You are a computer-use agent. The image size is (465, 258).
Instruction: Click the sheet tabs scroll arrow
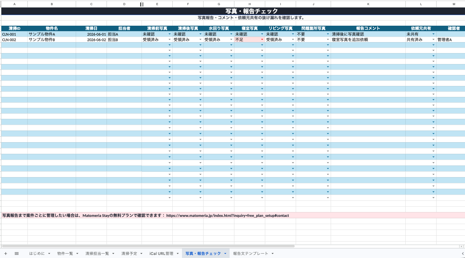click(x=462, y=254)
